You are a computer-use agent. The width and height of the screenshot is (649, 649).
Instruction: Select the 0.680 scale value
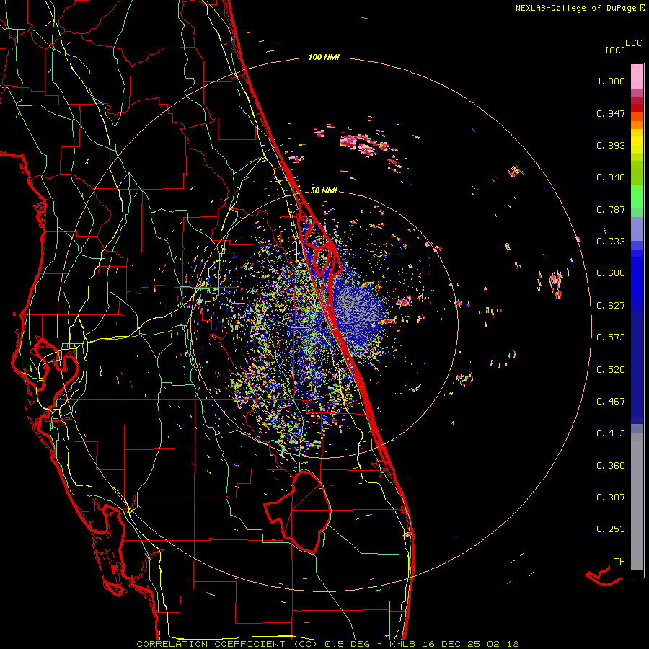[611, 273]
